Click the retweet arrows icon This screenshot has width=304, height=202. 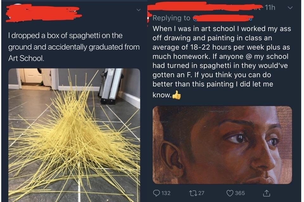pyautogui.click(x=193, y=193)
